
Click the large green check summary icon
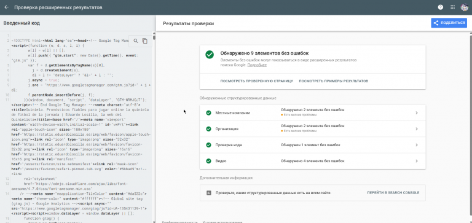point(210,55)
